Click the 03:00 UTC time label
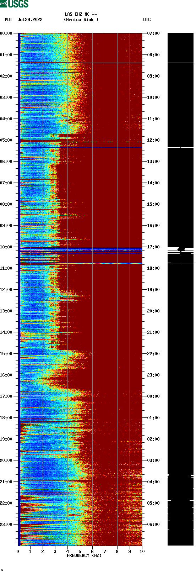Screen dimensions: 196x574 point(153,460)
